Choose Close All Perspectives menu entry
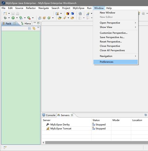The height and width of the screenshot is (151, 148). tap(116, 50)
